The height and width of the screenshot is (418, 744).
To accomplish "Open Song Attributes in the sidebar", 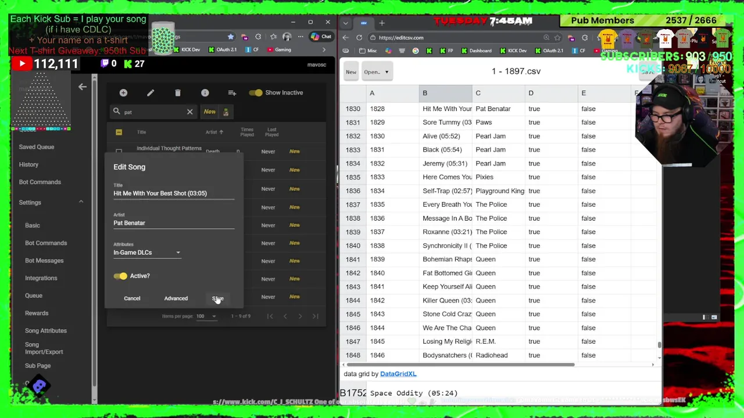I will point(45,331).
